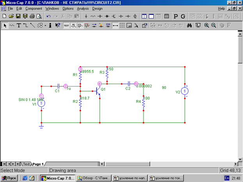
Task: Click the resistor component icon
Action: point(93,16)
